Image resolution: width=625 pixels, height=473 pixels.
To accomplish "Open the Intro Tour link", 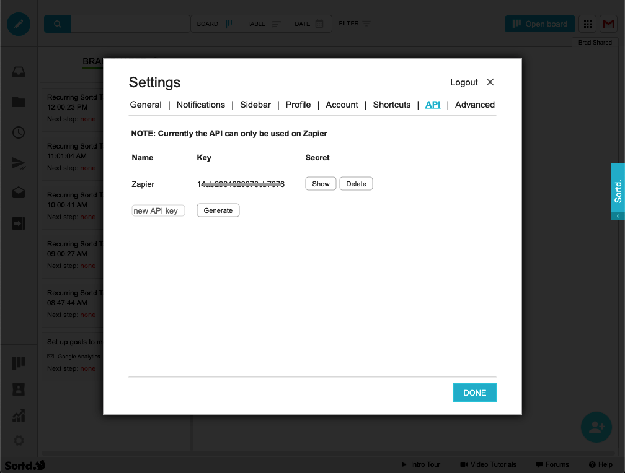I will click(x=421, y=464).
